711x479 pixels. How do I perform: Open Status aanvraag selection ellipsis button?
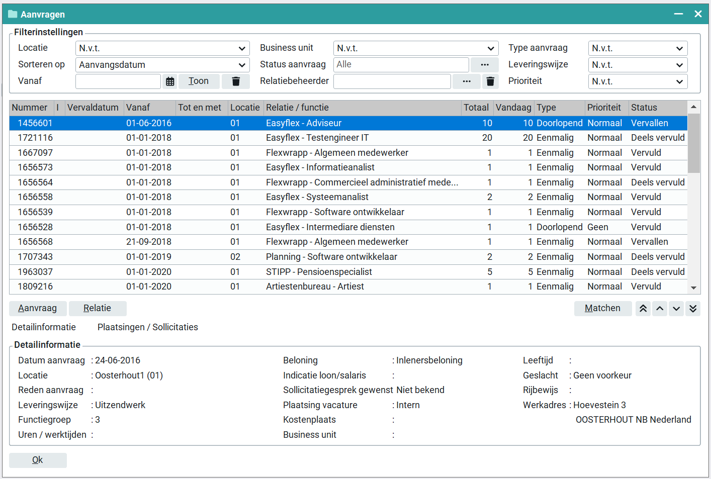click(x=485, y=65)
